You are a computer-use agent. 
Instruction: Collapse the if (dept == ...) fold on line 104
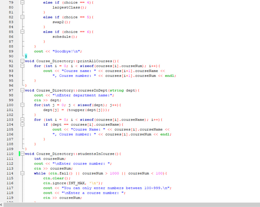click(x=22, y=124)
